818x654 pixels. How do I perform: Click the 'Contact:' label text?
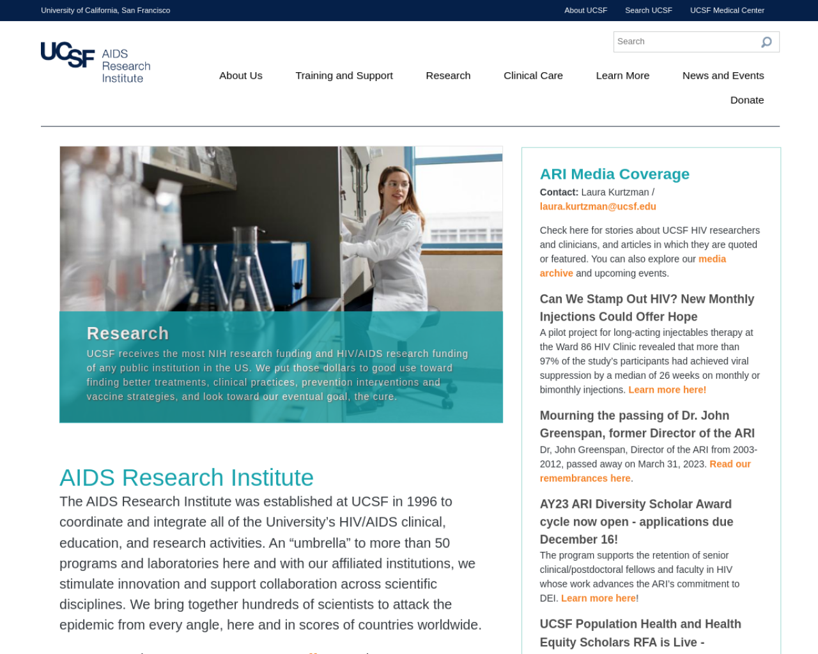click(559, 192)
